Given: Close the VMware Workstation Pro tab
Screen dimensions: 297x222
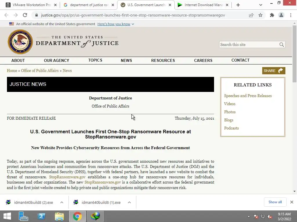Looking at the screenshot, I should tap(55, 5).
